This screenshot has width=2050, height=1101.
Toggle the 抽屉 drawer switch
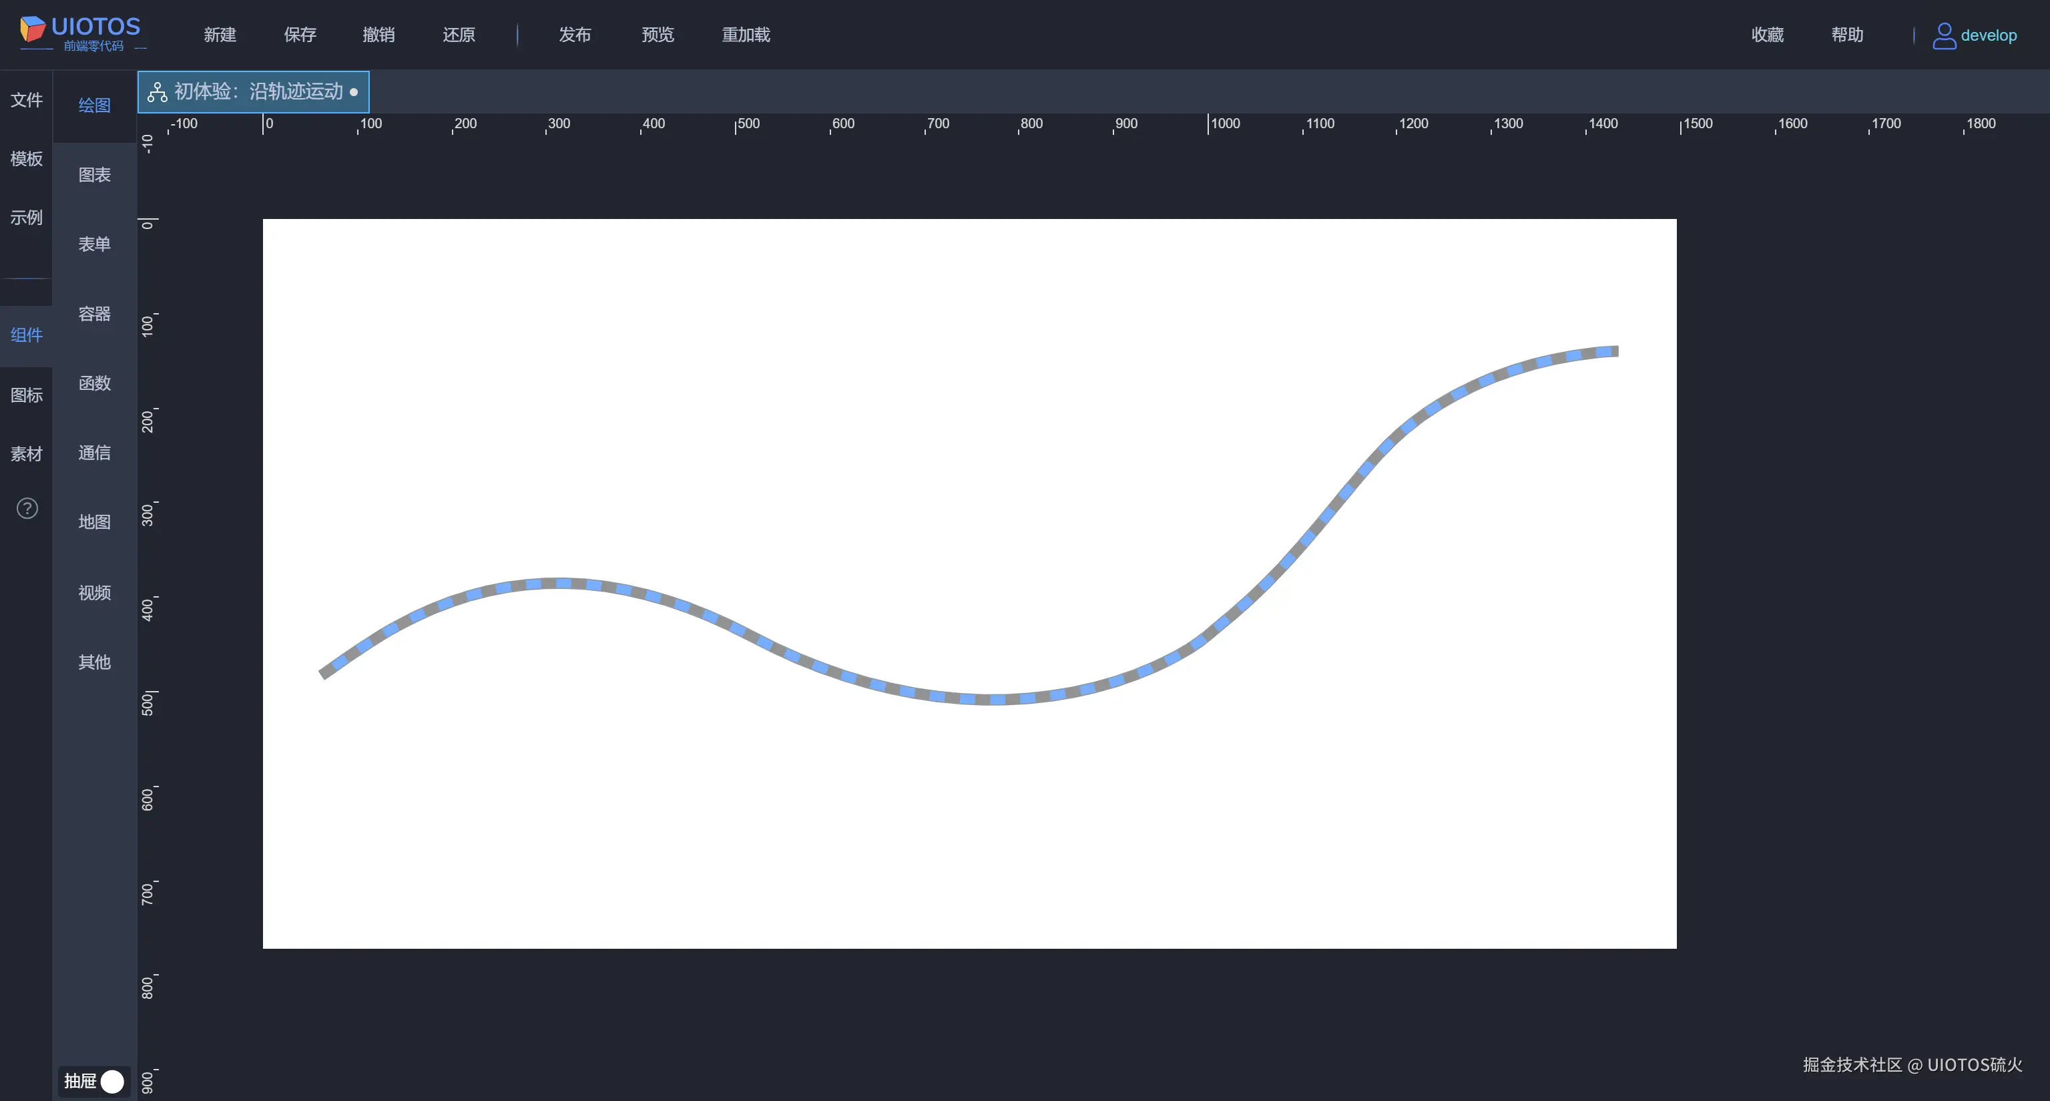[111, 1081]
